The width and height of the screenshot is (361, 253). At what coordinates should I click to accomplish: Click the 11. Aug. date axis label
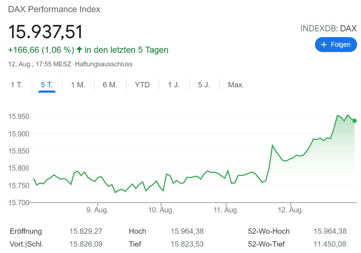[x=226, y=210]
